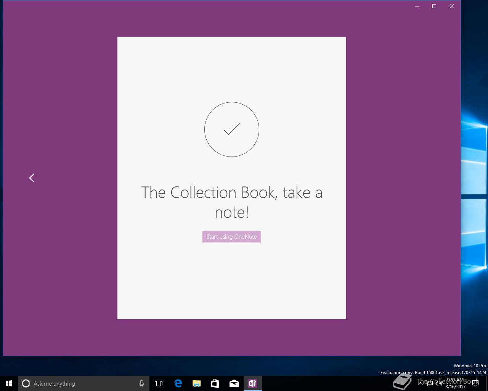
Task: Select the OneNote taskbar icon
Action: coord(252,383)
